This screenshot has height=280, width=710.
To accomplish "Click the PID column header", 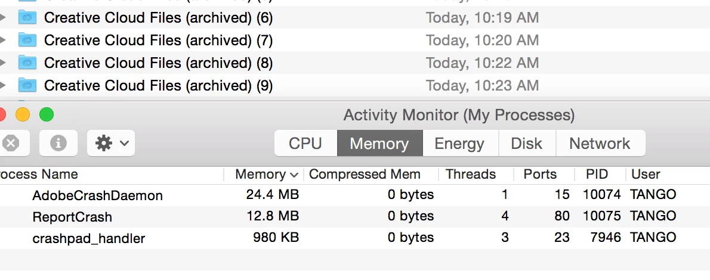I will pos(597,175).
